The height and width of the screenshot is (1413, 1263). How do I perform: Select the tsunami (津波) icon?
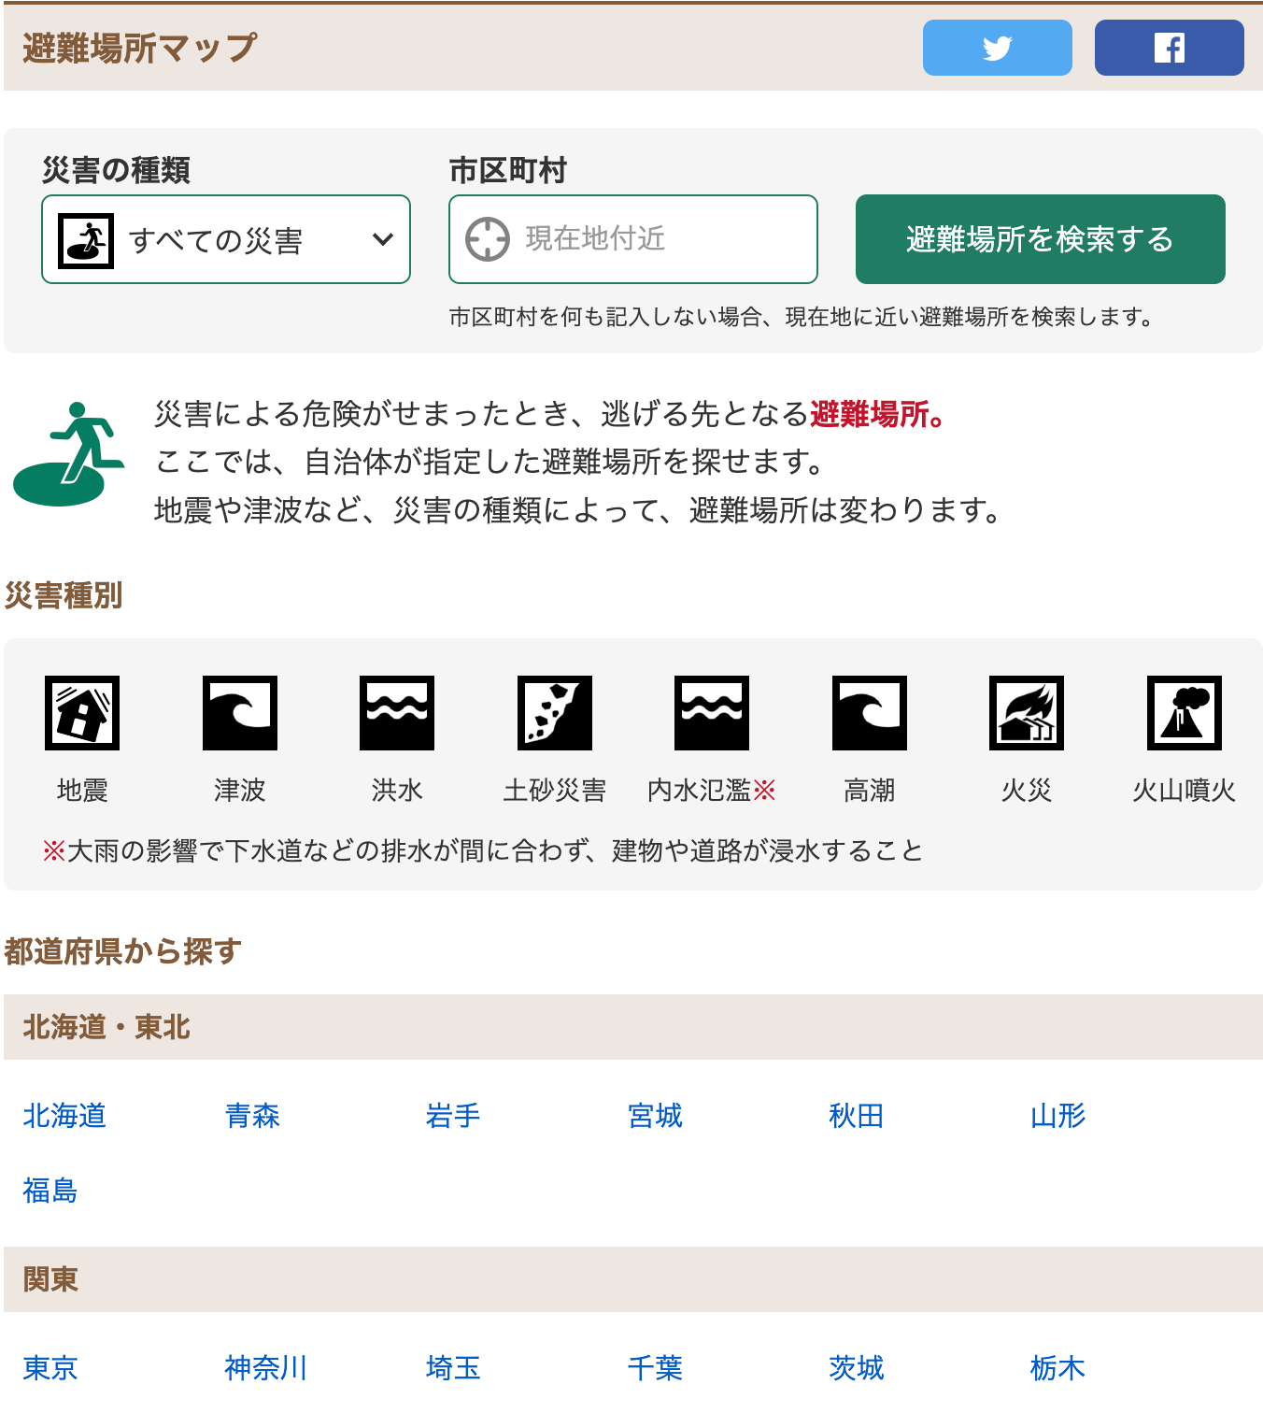pos(240,713)
